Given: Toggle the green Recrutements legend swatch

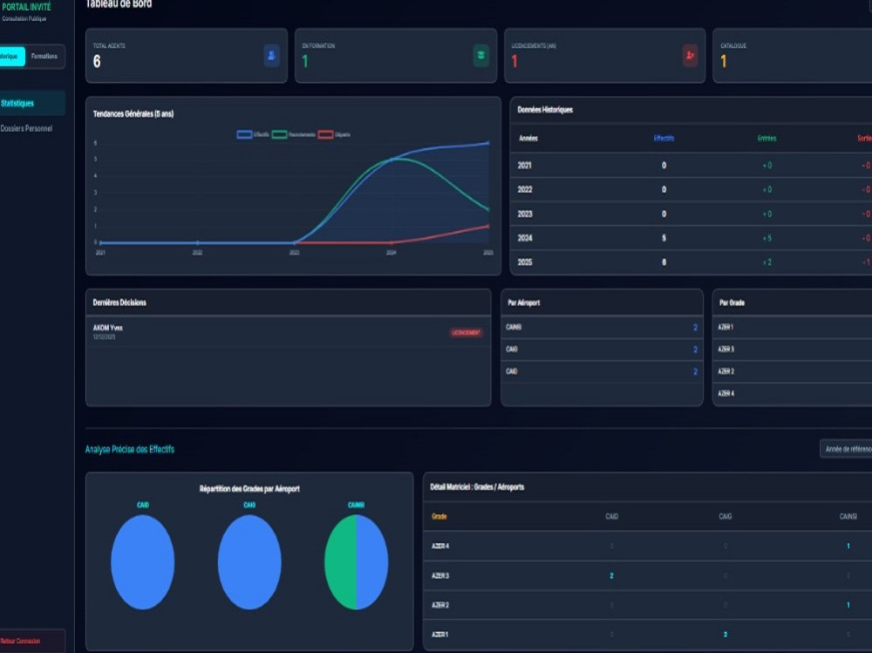Looking at the screenshot, I should coord(280,134).
